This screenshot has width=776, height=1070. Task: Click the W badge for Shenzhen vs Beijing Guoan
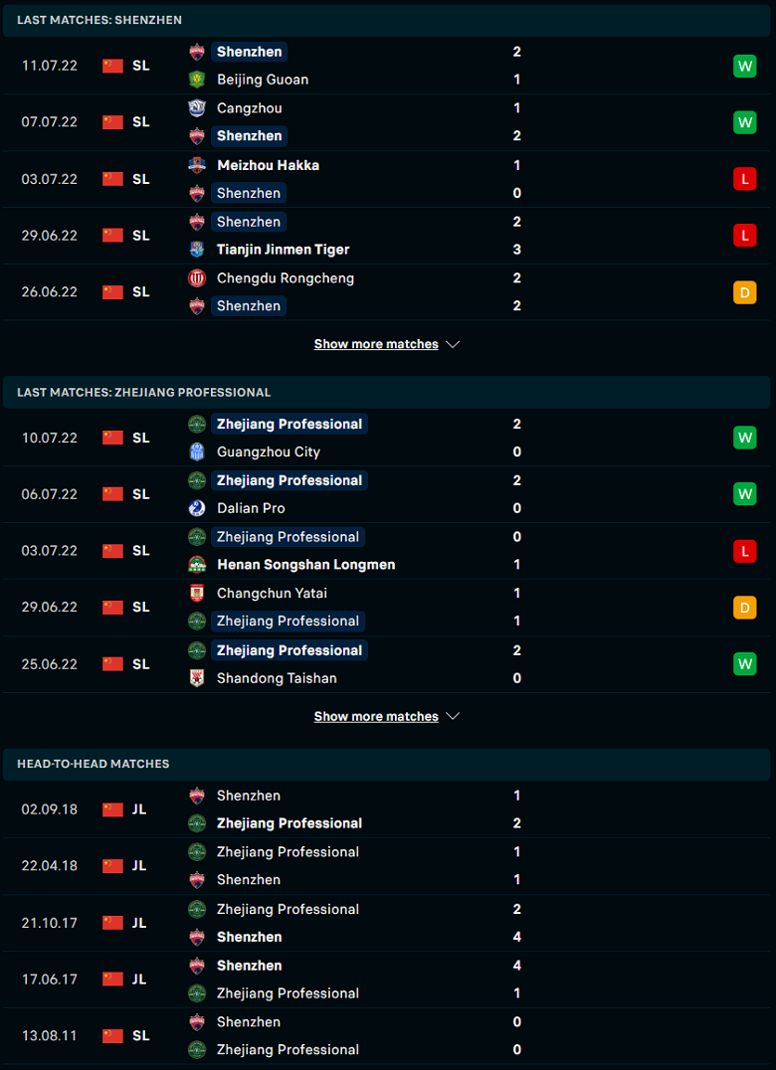click(x=744, y=66)
